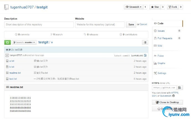191x119 pixels.
Task: Click the file list view icon button
Action: (145, 42)
